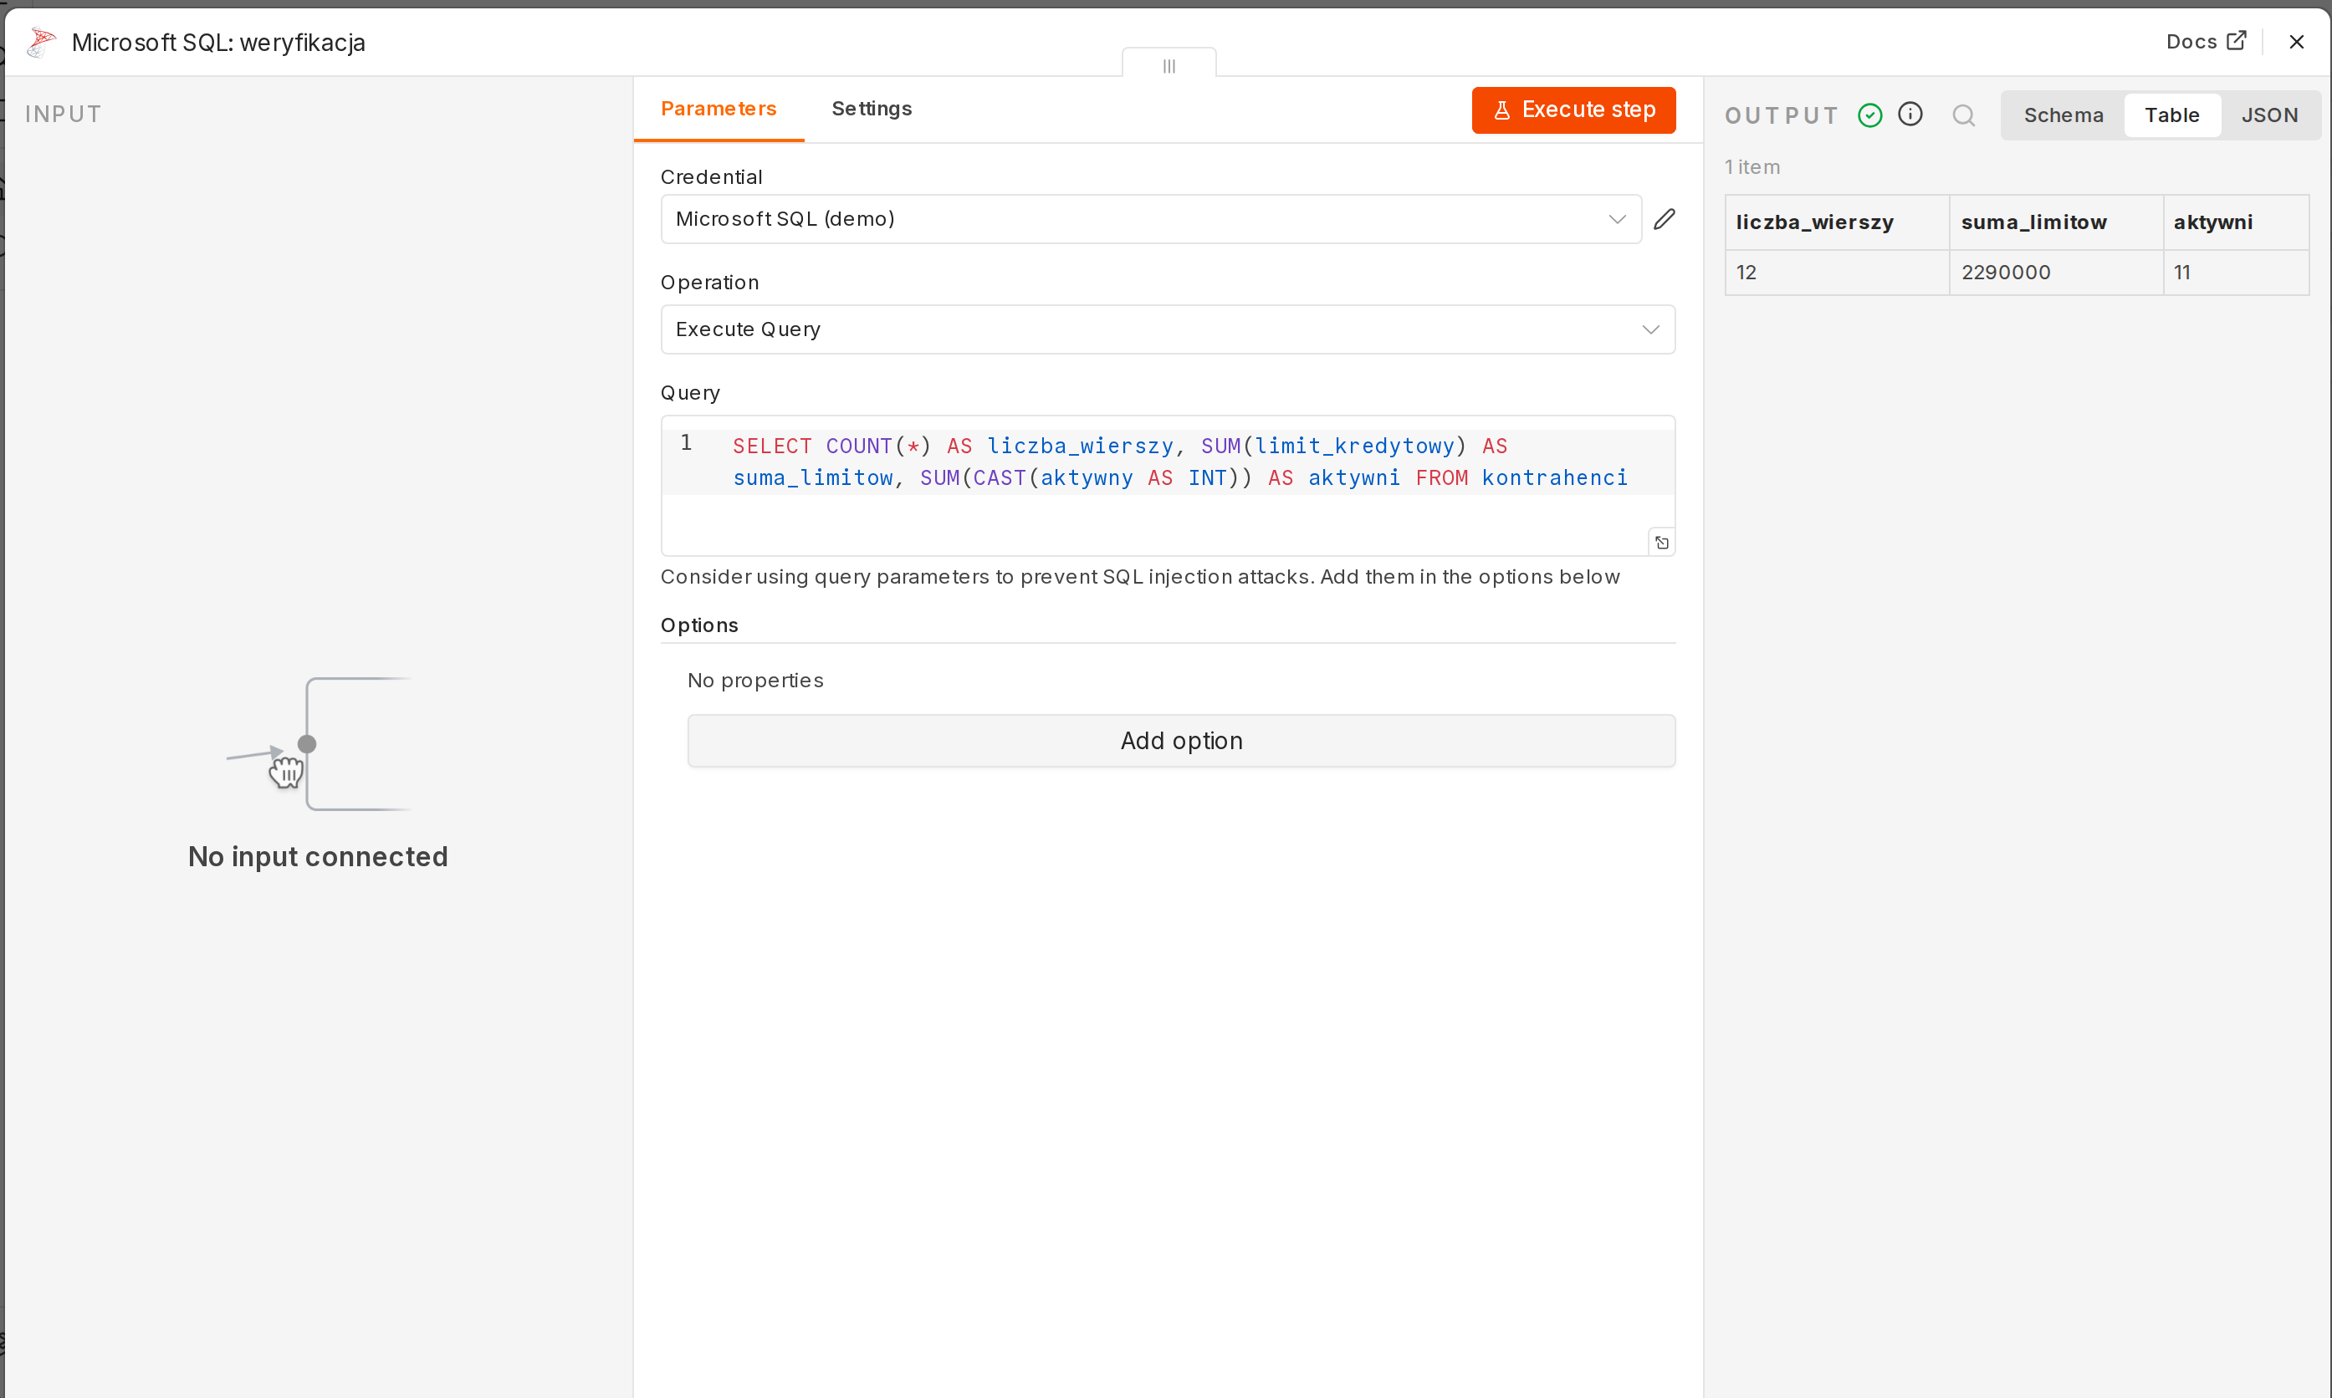
Task: Select the cell with value 11
Action: click(2235, 273)
